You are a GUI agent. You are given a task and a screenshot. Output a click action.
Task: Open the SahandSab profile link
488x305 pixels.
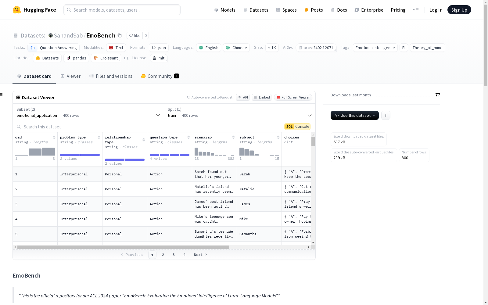[68, 35]
